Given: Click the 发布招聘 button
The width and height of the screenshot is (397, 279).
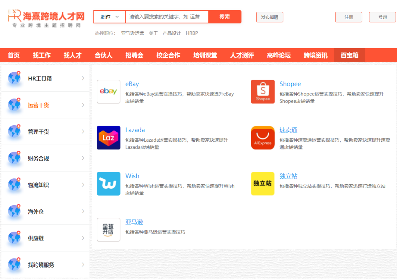Looking at the screenshot, I should pos(270,17).
